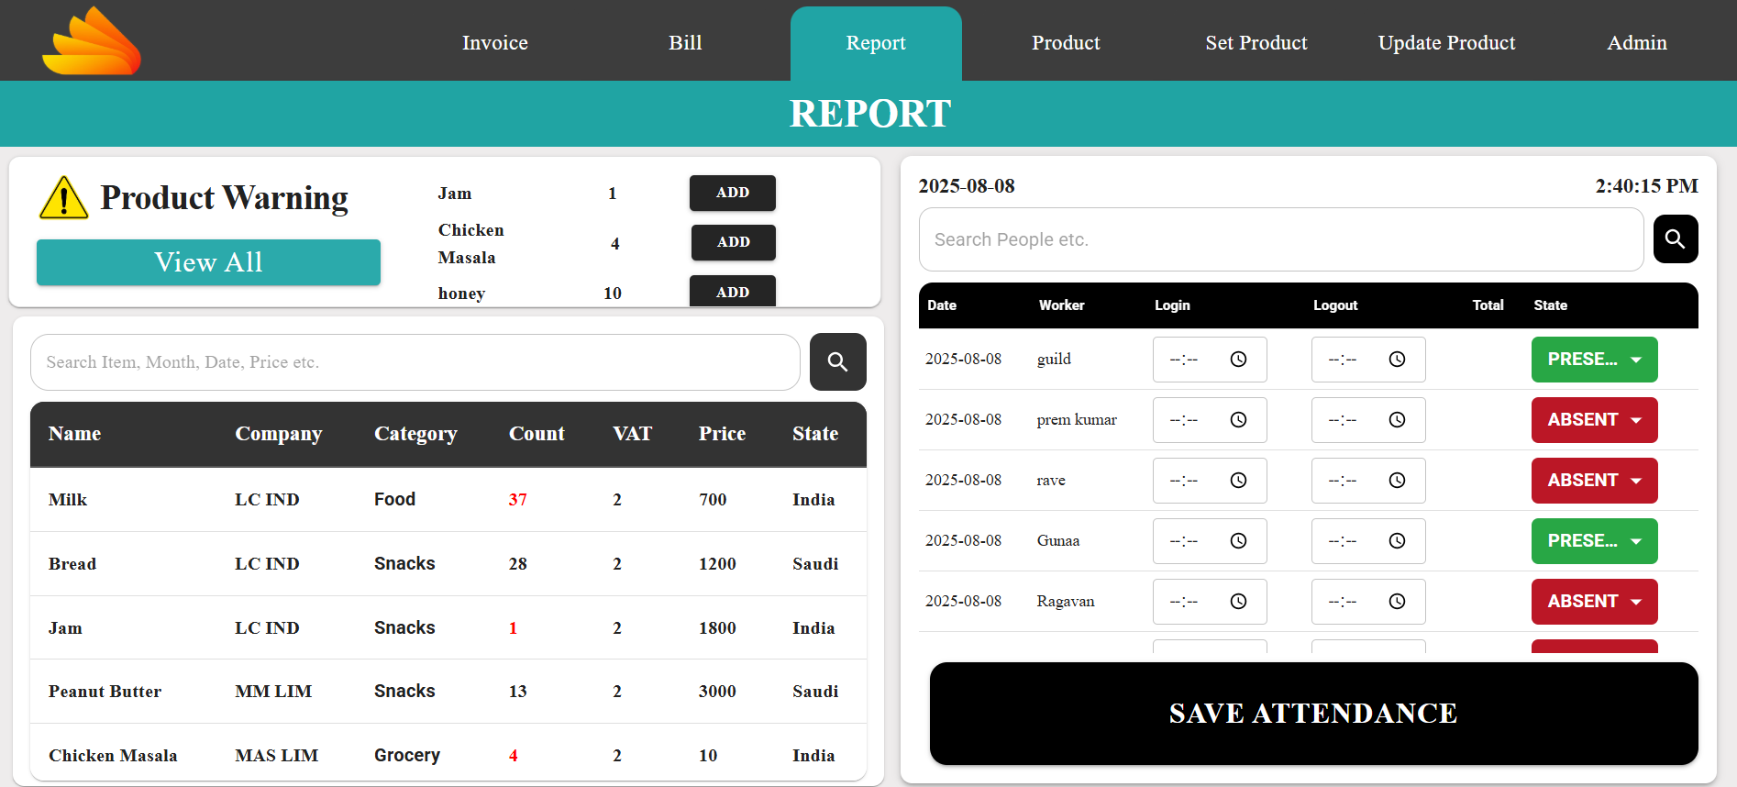The width and height of the screenshot is (1737, 787).
Task: Click the orange flame logo
Action: pyautogui.click(x=92, y=42)
